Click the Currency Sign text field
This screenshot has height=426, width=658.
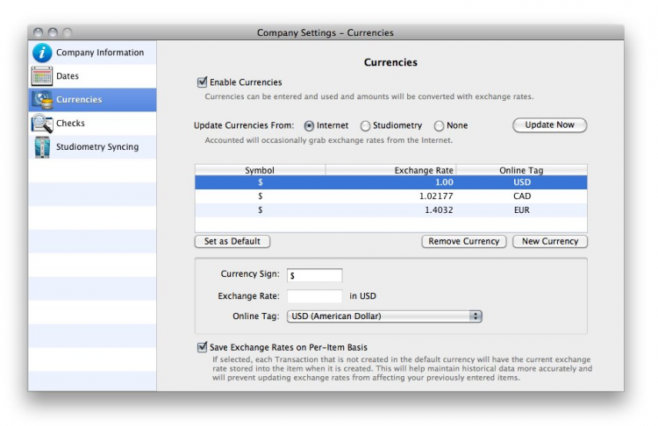coord(314,275)
